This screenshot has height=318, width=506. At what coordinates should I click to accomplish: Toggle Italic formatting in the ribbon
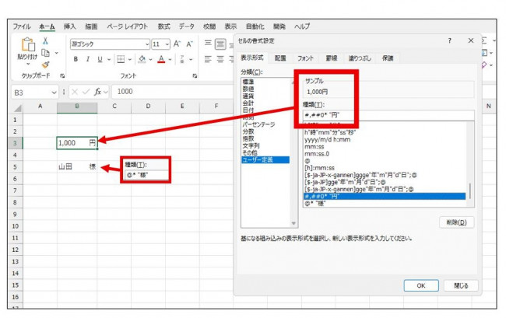pos(88,59)
